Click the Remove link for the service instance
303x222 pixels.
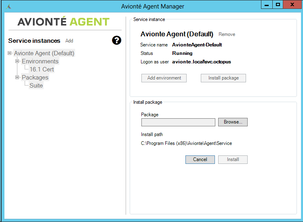[x=227, y=34]
